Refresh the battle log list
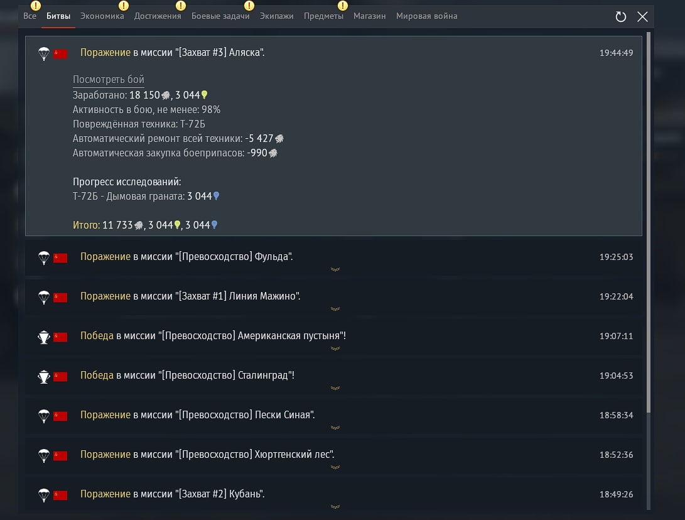Viewport: 685px width, 520px height. tap(620, 16)
